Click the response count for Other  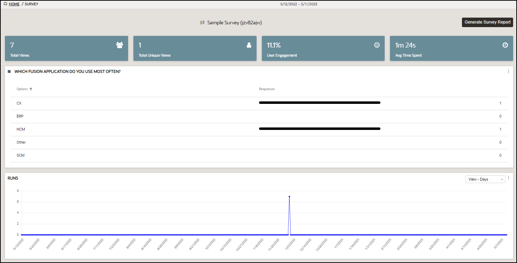tap(500, 142)
